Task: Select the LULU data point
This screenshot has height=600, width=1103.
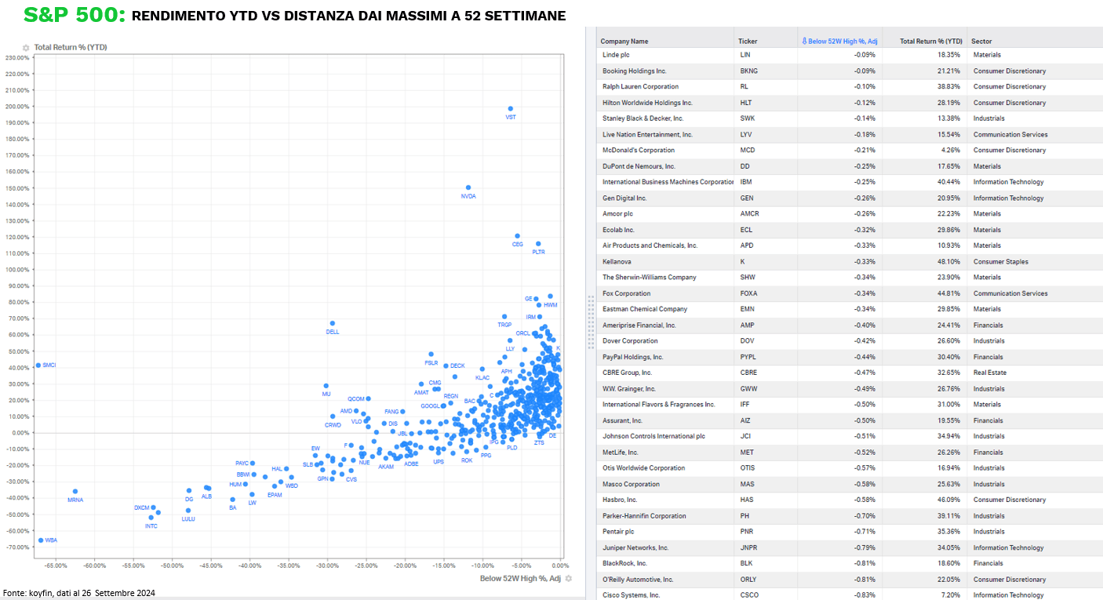Action: point(188,511)
